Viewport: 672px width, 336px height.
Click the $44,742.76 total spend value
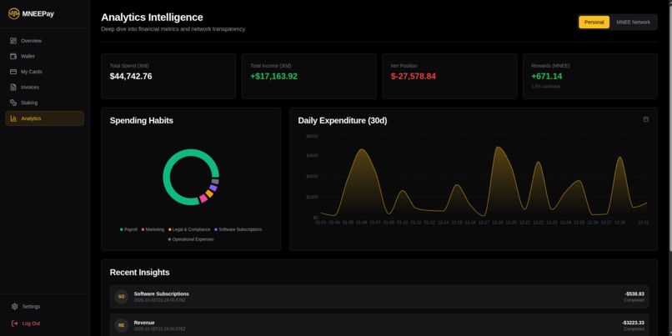131,76
